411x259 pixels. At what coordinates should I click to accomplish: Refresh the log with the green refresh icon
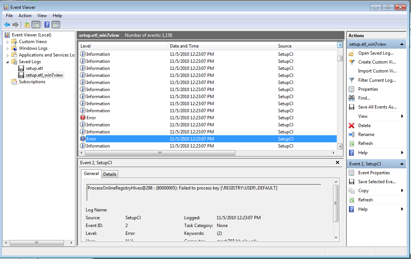point(351,143)
